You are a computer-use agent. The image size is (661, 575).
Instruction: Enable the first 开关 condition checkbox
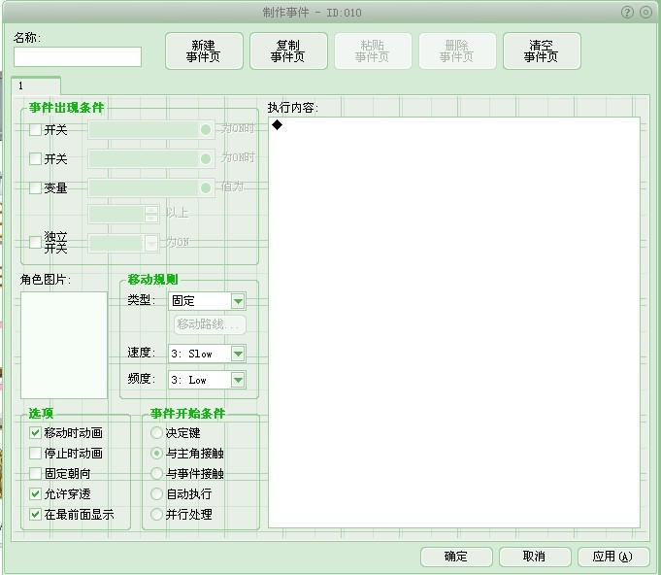coord(35,130)
